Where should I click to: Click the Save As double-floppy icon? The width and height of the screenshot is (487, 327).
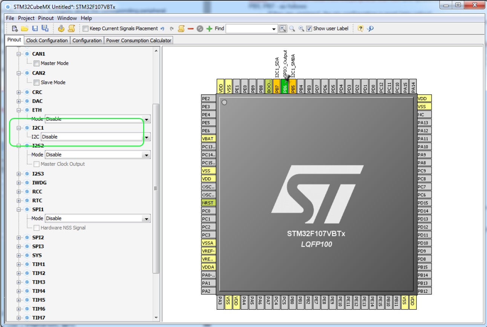pos(45,29)
